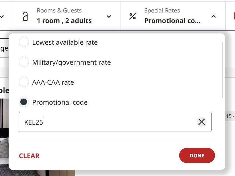Collapse the Special Rates chevron
The height and width of the screenshot is (176, 235).
pos(213,16)
